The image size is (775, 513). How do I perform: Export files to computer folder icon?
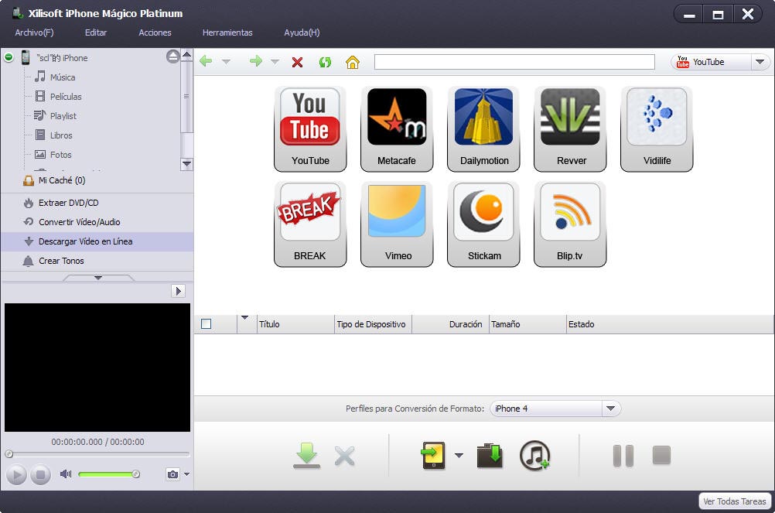[x=490, y=456]
